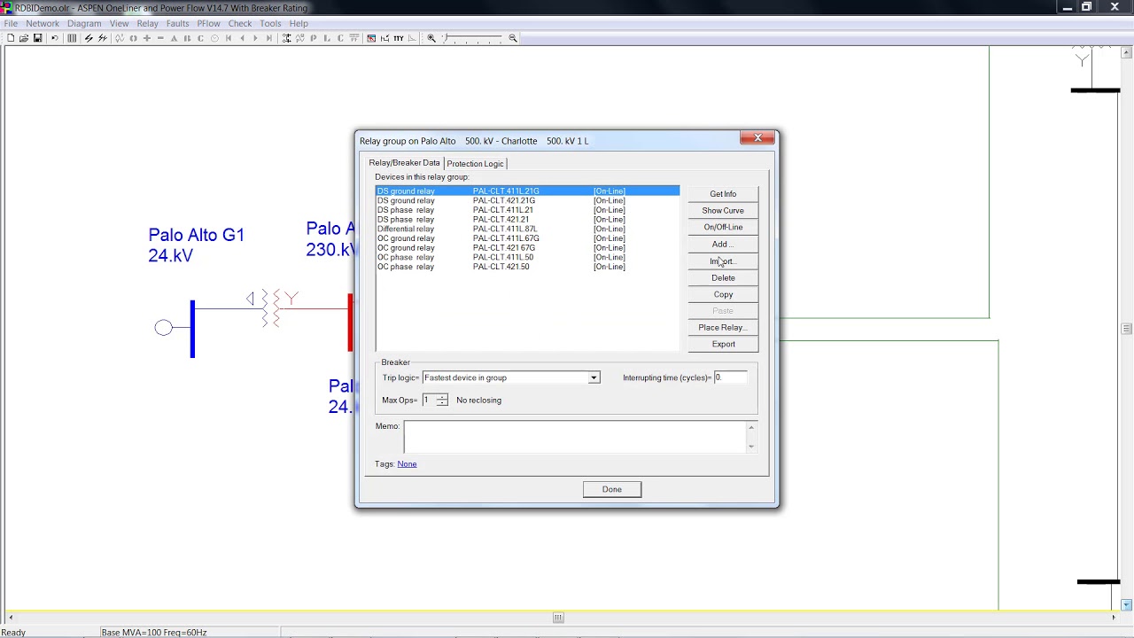The width and height of the screenshot is (1134, 638).
Task: Decrease Max Ops with the down stepper arrow
Action: [442, 403]
